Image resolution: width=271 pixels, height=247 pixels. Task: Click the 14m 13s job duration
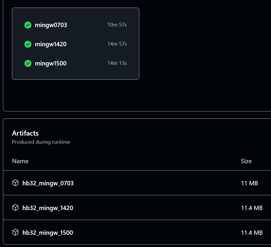point(117,63)
